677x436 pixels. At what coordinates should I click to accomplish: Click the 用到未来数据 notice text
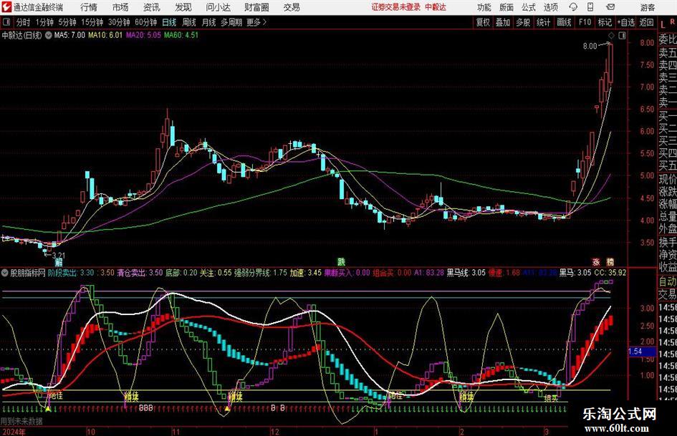pos(21,421)
